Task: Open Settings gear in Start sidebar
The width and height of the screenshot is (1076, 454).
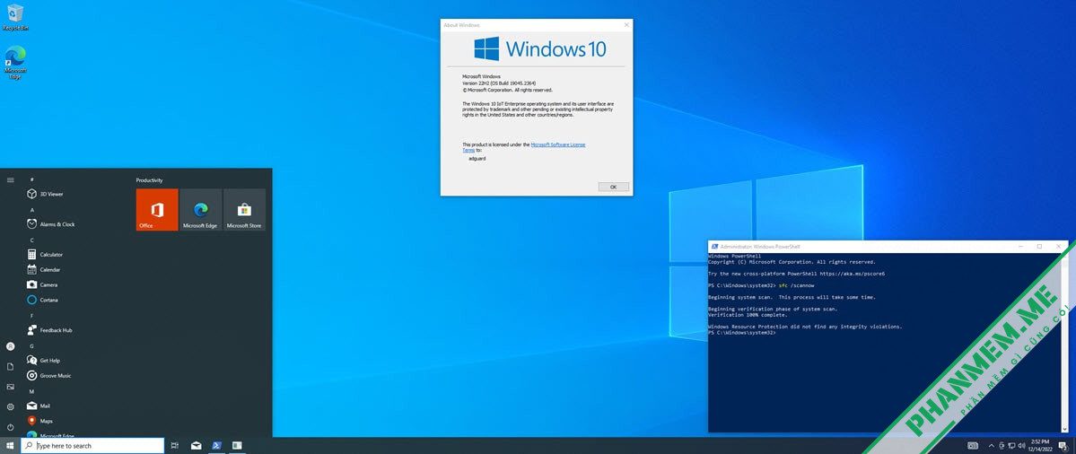Action: pyautogui.click(x=10, y=406)
